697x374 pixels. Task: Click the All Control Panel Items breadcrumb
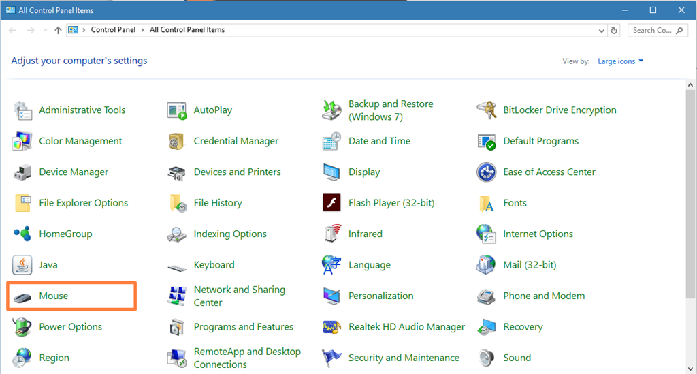click(187, 30)
